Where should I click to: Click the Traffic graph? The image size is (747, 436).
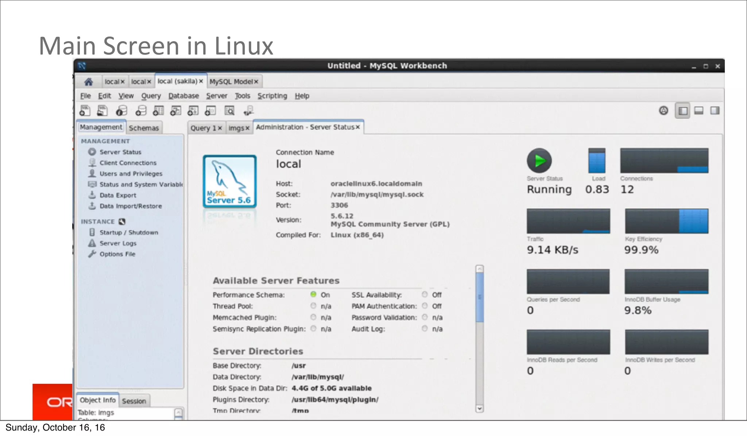(x=568, y=221)
